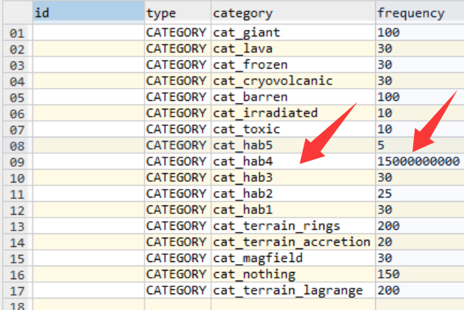Click the cat_barren category cell

[294, 97]
